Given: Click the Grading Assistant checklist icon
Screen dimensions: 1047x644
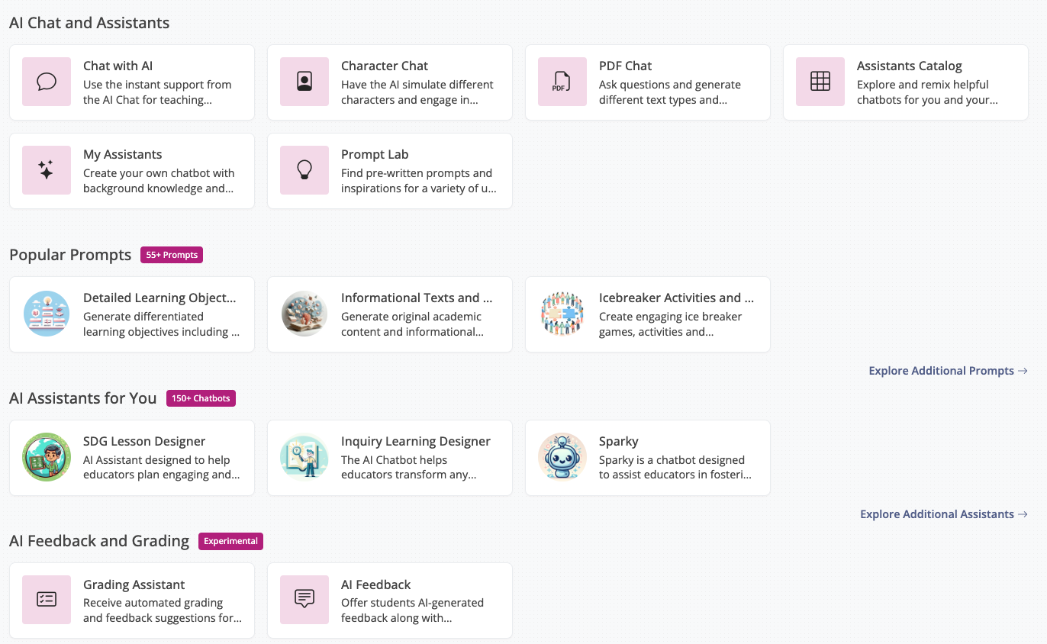Looking at the screenshot, I should click(x=47, y=600).
